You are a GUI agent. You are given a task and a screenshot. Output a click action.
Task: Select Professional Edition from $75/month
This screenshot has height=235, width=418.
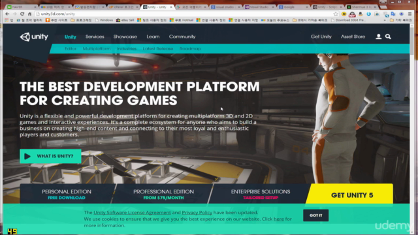tap(163, 195)
